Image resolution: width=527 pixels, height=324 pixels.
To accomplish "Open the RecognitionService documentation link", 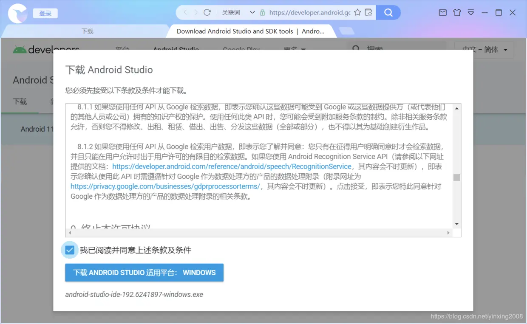I will click(232, 166).
